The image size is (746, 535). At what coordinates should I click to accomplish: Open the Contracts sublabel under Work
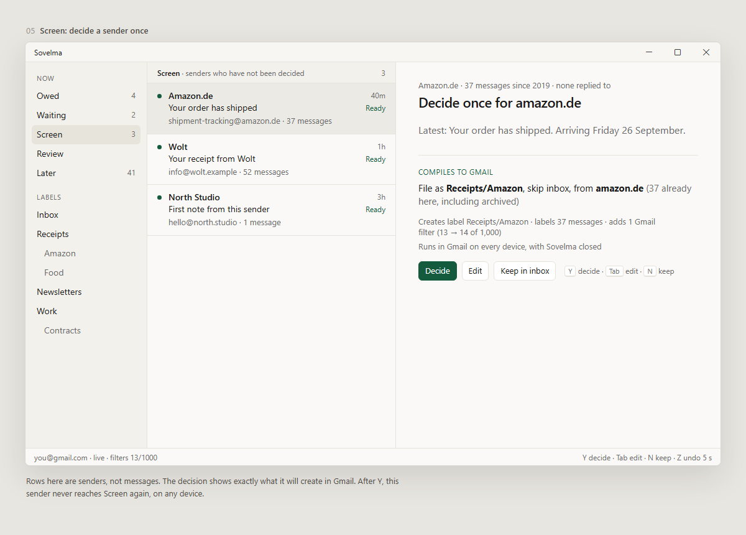coord(86,330)
